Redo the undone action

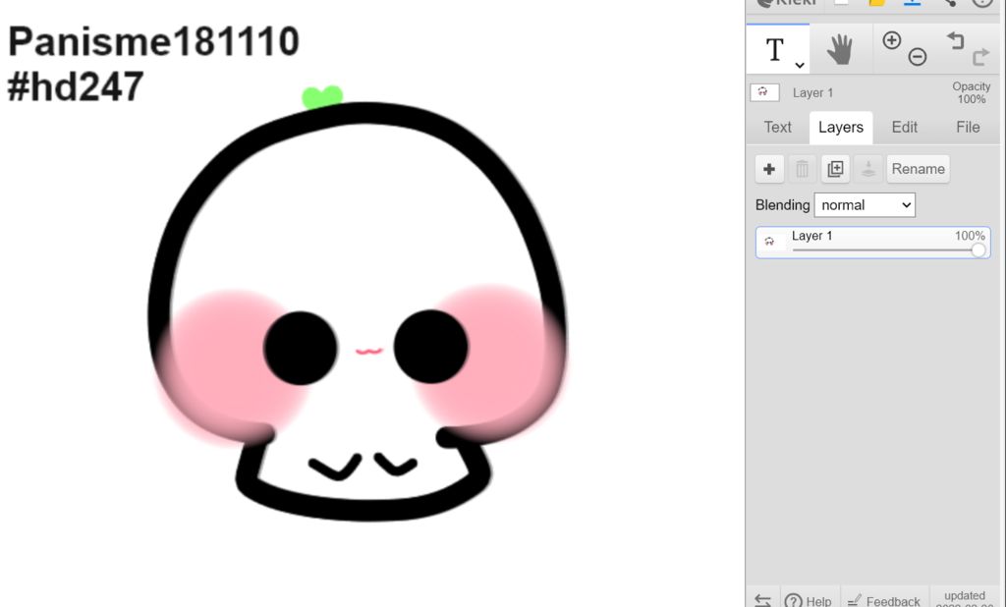[x=981, y=57]
